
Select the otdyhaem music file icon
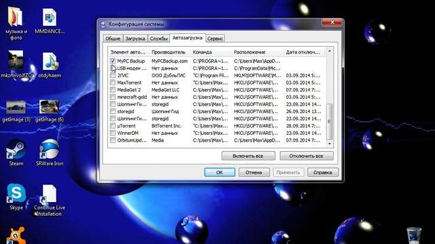(50, 61)
